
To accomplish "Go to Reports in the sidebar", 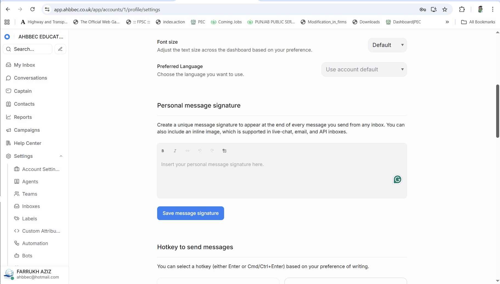I will (23, 117).
